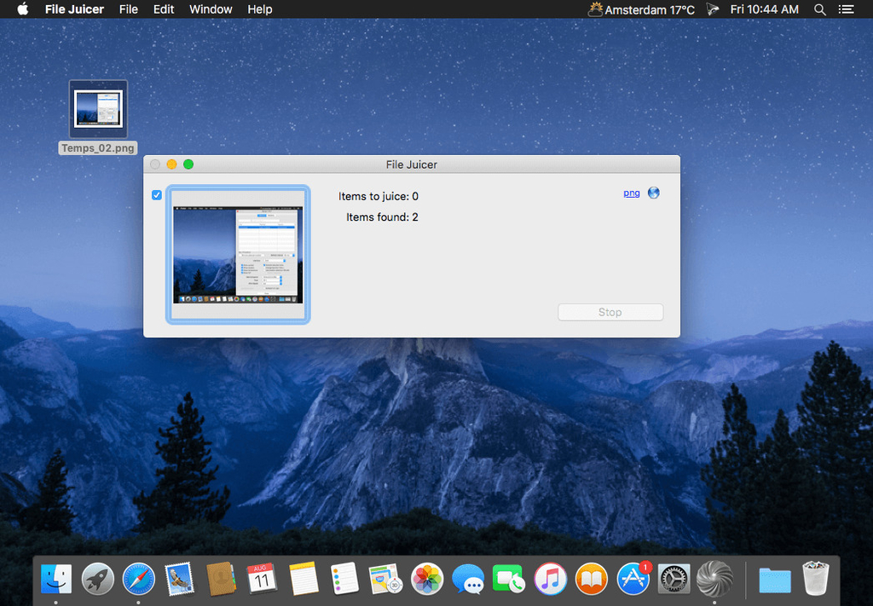Click the Finder icon in Dock
Screen dimensions: 873x606
57,579
